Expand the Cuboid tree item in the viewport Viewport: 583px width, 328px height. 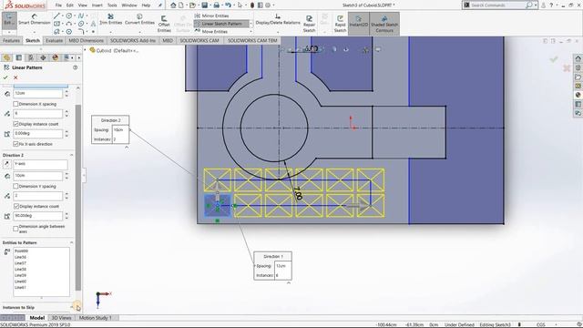[x=85, y=50]
